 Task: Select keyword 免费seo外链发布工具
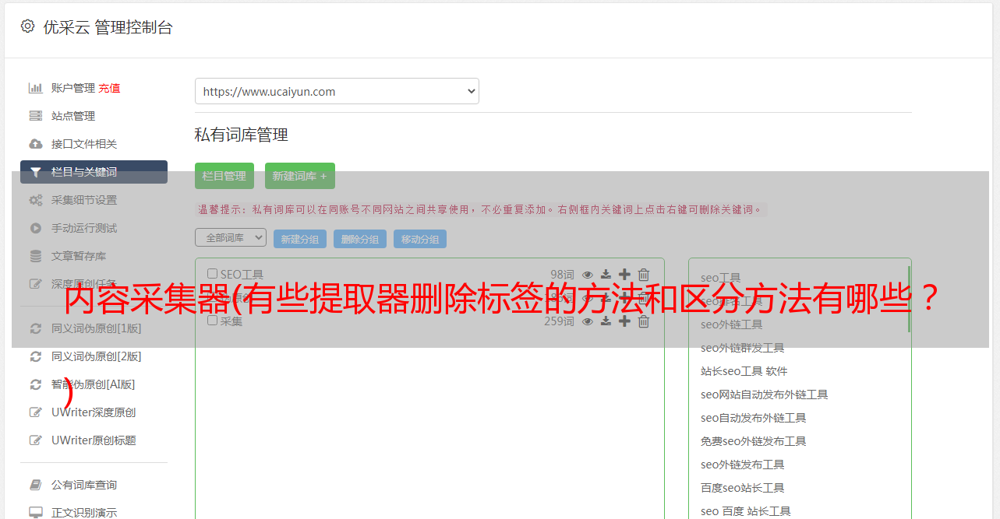(753, 441)
